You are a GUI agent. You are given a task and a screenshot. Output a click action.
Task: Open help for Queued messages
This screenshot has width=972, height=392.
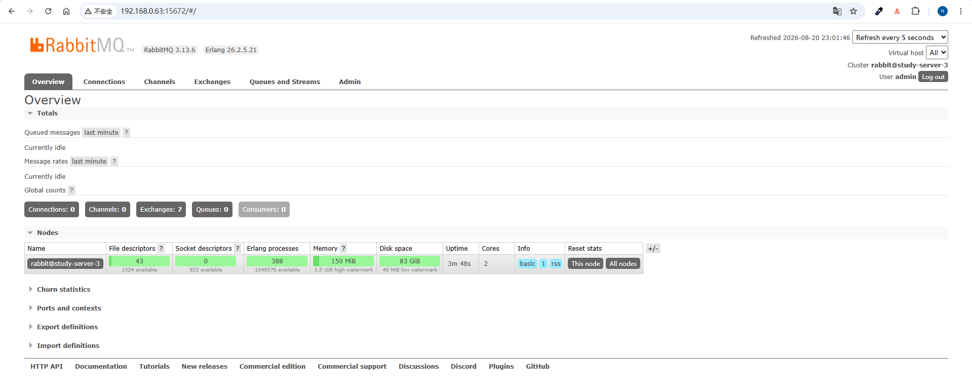click(127, 133)
